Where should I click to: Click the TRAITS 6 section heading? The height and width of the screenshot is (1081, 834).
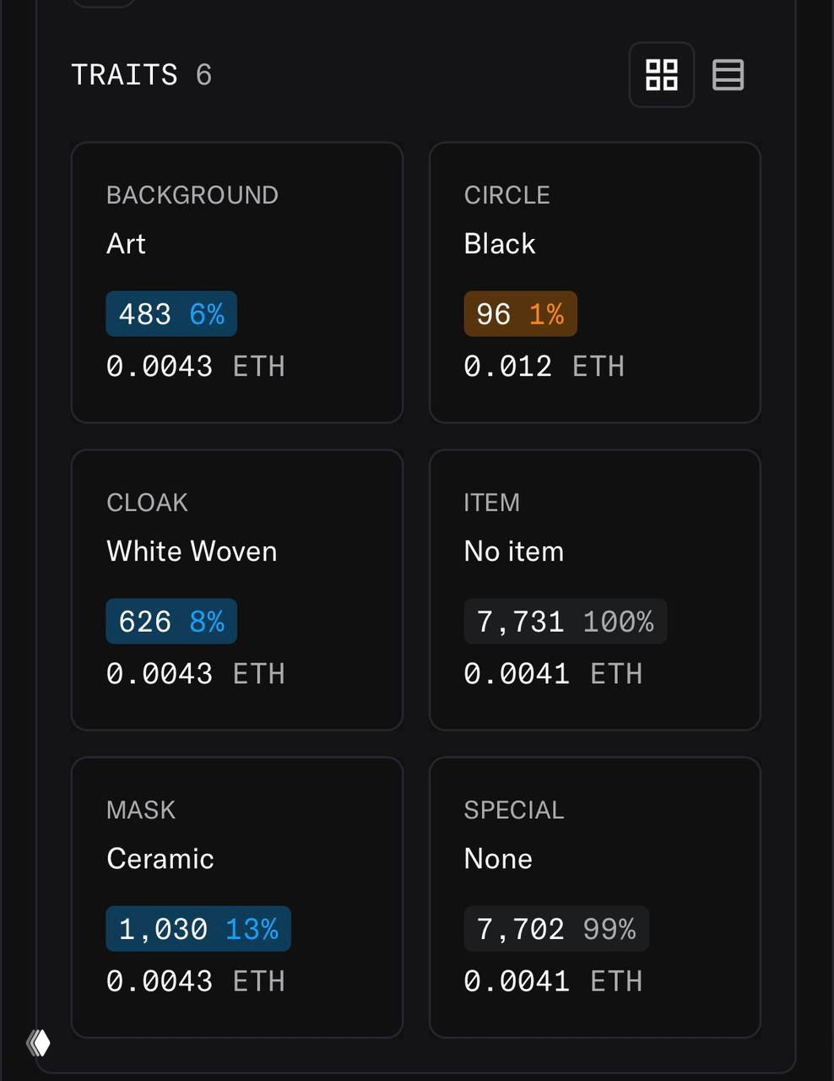point(141,75)
